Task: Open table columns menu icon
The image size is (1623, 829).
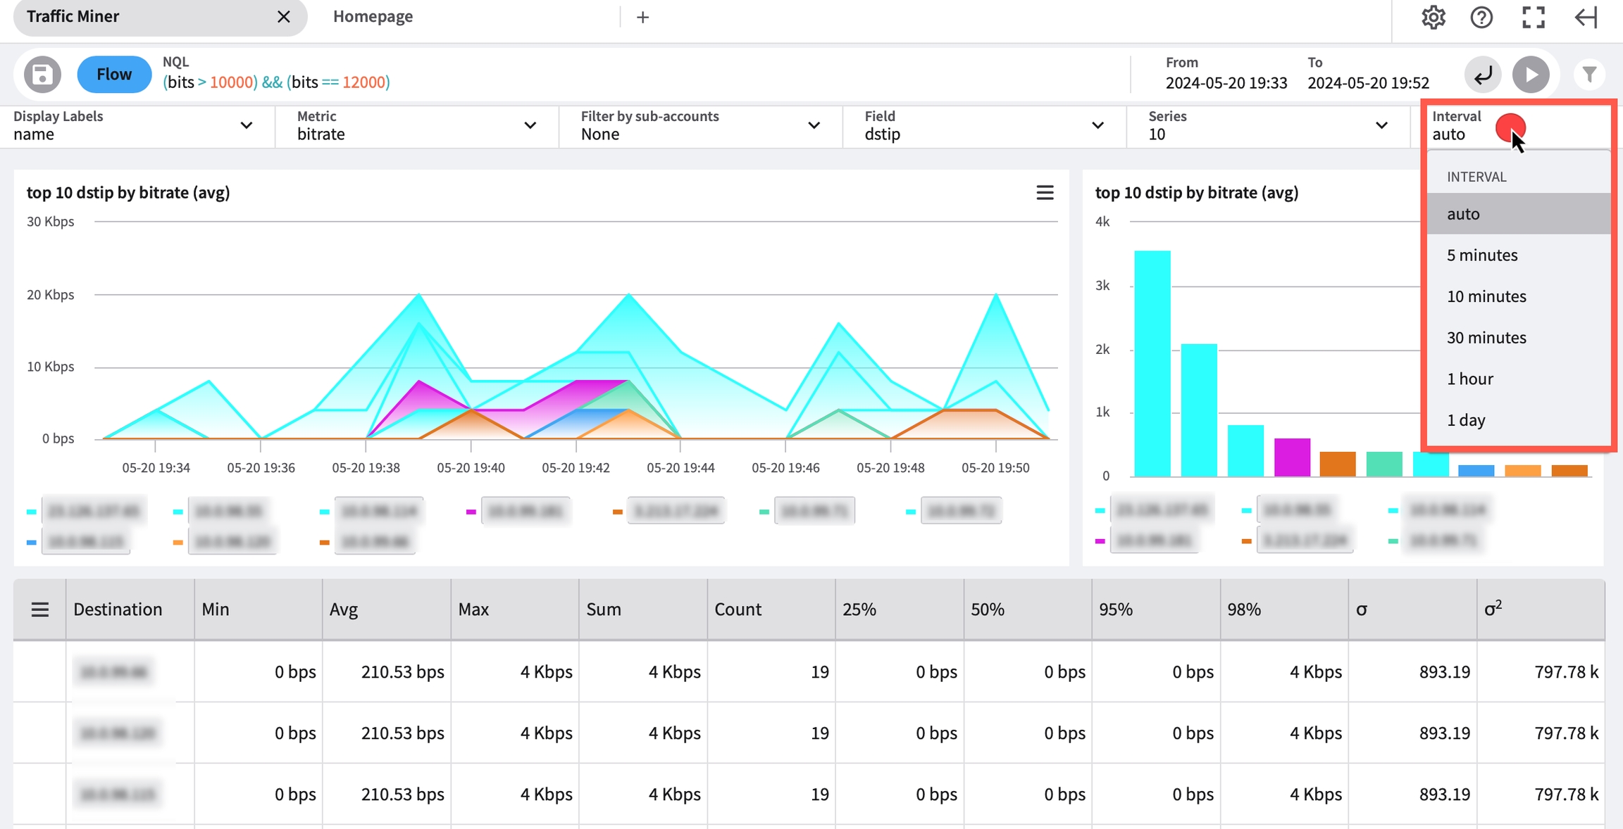Action: (x=40, y=609)
